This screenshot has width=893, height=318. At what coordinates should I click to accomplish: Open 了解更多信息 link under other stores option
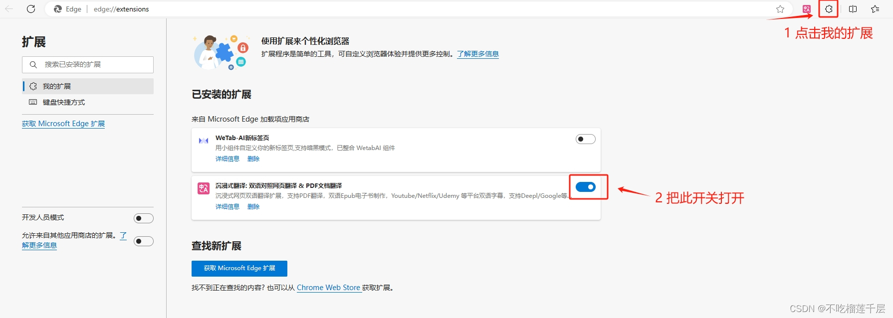(39, 245)
